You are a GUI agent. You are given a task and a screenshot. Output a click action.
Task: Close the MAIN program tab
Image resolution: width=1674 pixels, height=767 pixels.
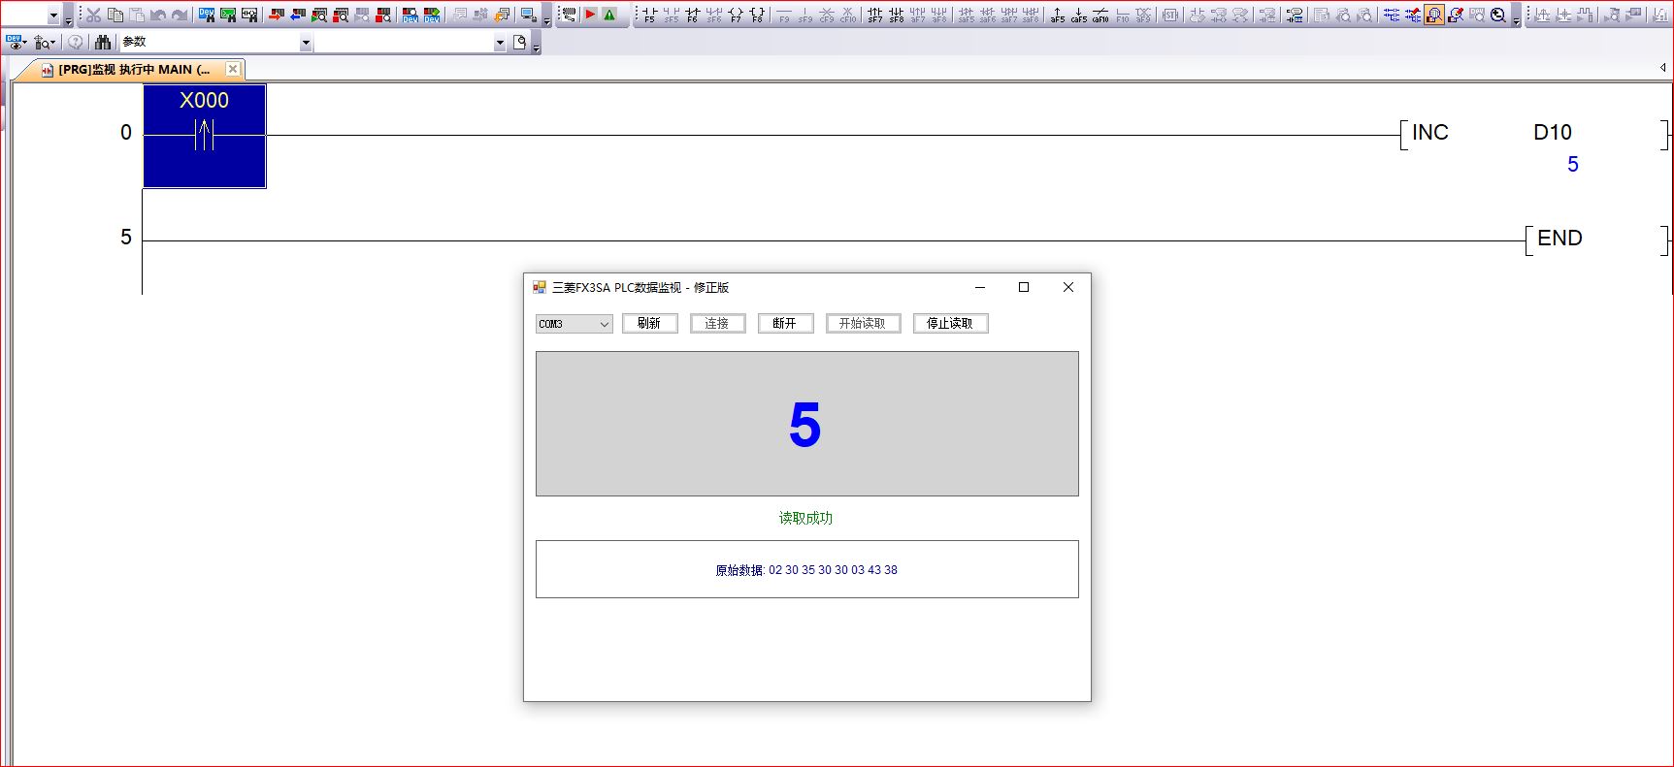click(232, 69)
